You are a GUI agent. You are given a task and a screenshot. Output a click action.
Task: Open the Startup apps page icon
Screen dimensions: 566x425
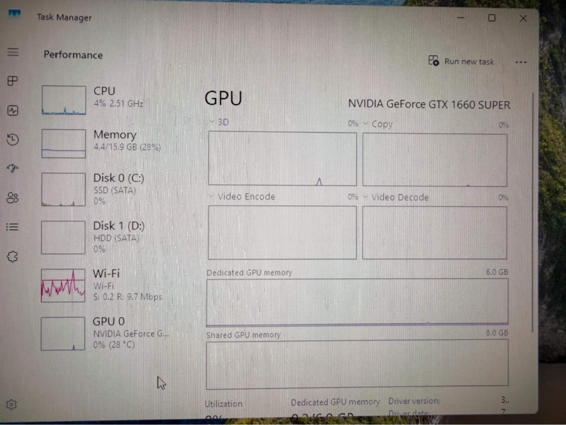pyautogui.click(x=13, y=169)
